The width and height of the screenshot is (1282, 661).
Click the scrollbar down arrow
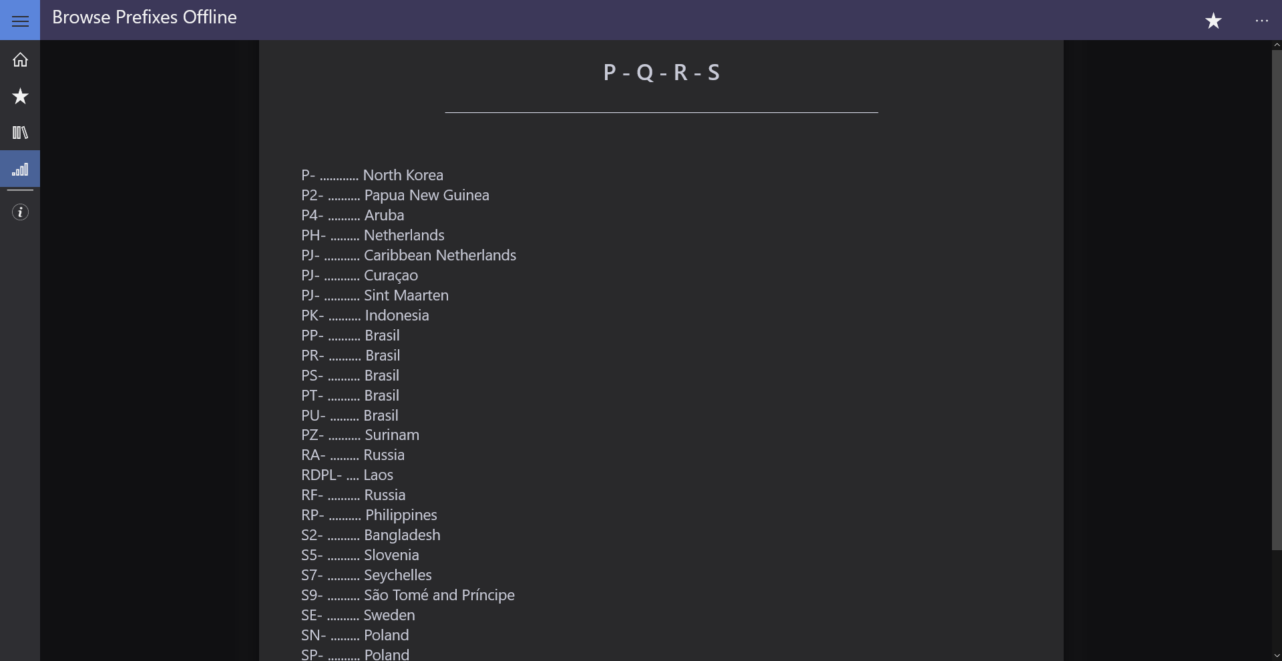tap(1277, 656)
